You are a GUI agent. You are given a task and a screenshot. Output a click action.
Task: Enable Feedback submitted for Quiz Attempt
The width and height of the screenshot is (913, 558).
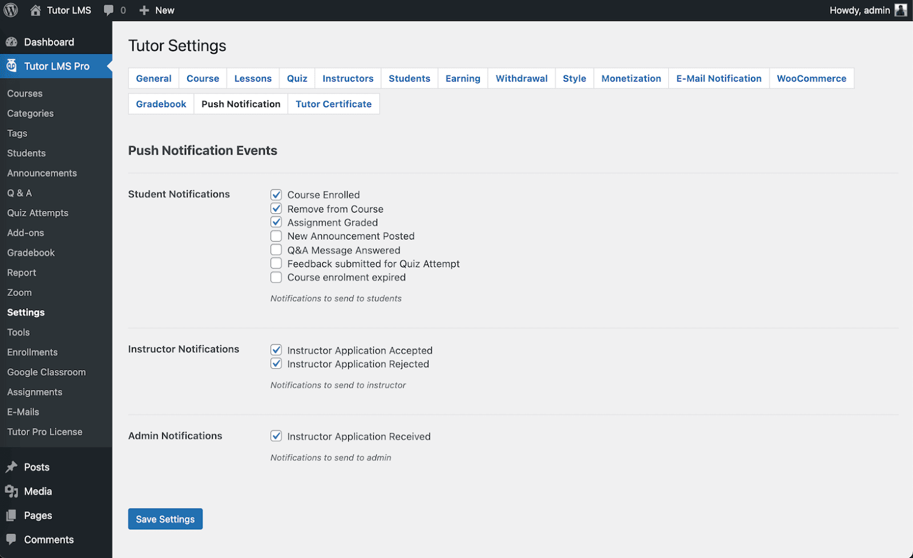point(276,263)
